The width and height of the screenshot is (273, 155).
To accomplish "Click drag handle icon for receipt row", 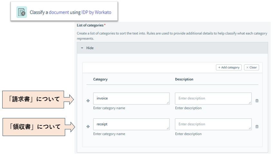I will pos(88,126).
